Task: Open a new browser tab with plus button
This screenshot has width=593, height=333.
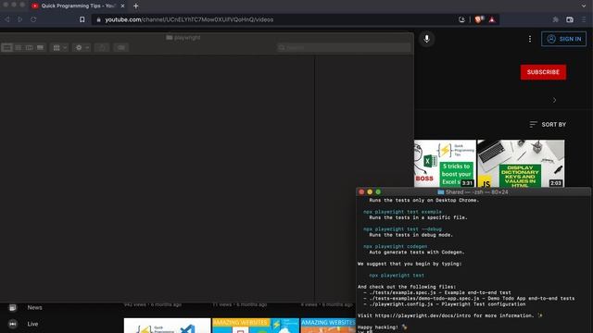Action: click(x=136, y=6)
